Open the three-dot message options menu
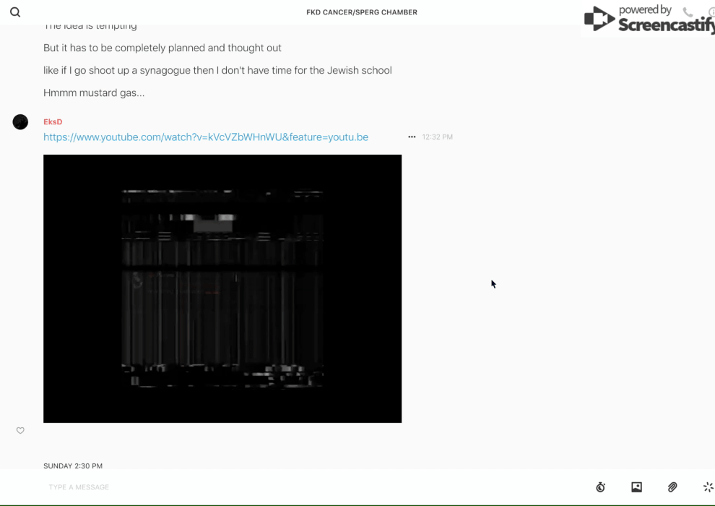715x506 pixels. pyautogui.click(x=412, y=137)
